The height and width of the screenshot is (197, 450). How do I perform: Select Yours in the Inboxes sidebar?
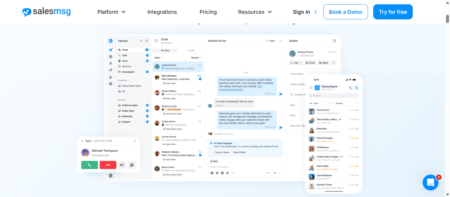click(x=133, y=61)
